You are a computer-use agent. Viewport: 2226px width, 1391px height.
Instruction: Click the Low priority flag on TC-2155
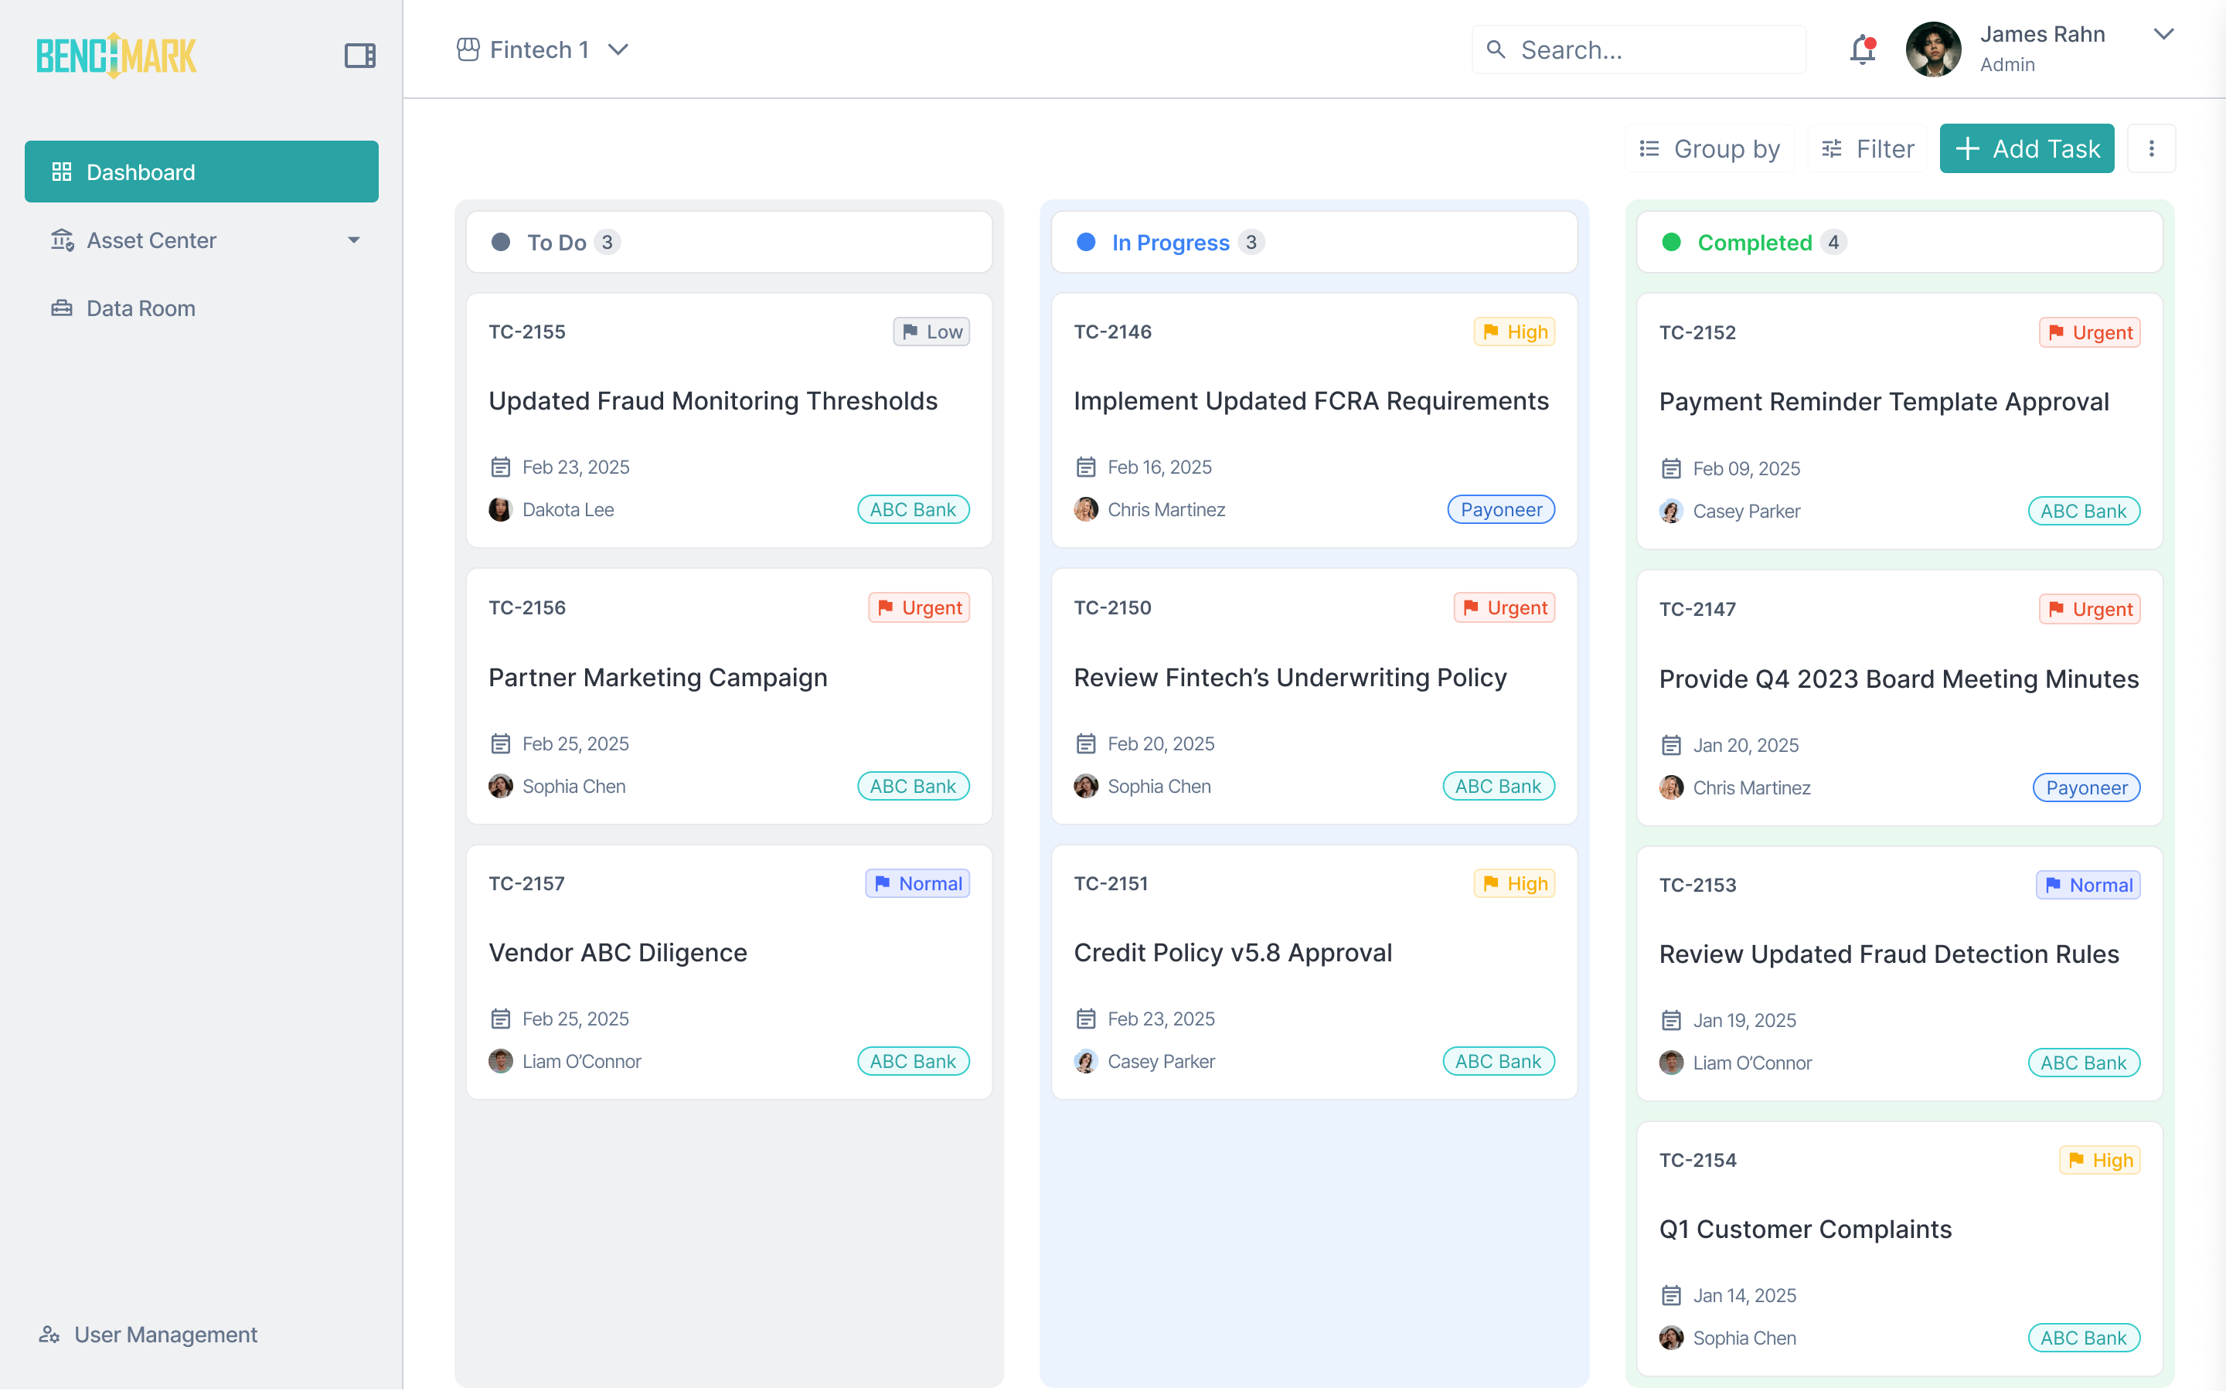pos(931,332)
